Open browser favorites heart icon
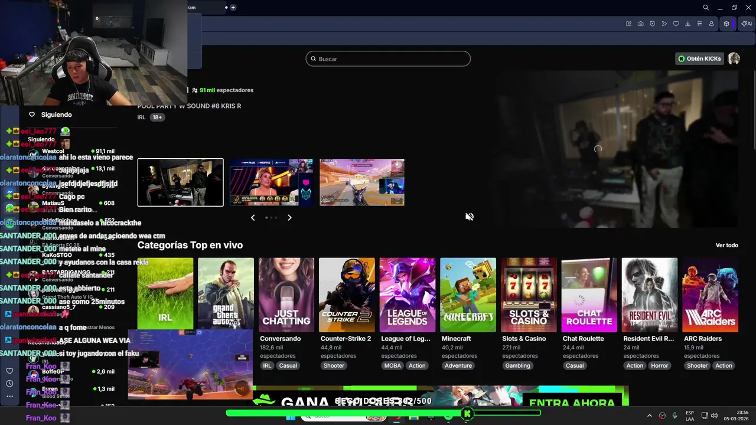Viewport: 756px width, 425px height. coord(676,24)
